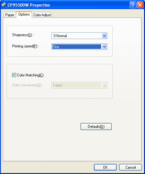Click the printer icon in the title bar
This screenshot has width=145, height=174.
(4, 5)
